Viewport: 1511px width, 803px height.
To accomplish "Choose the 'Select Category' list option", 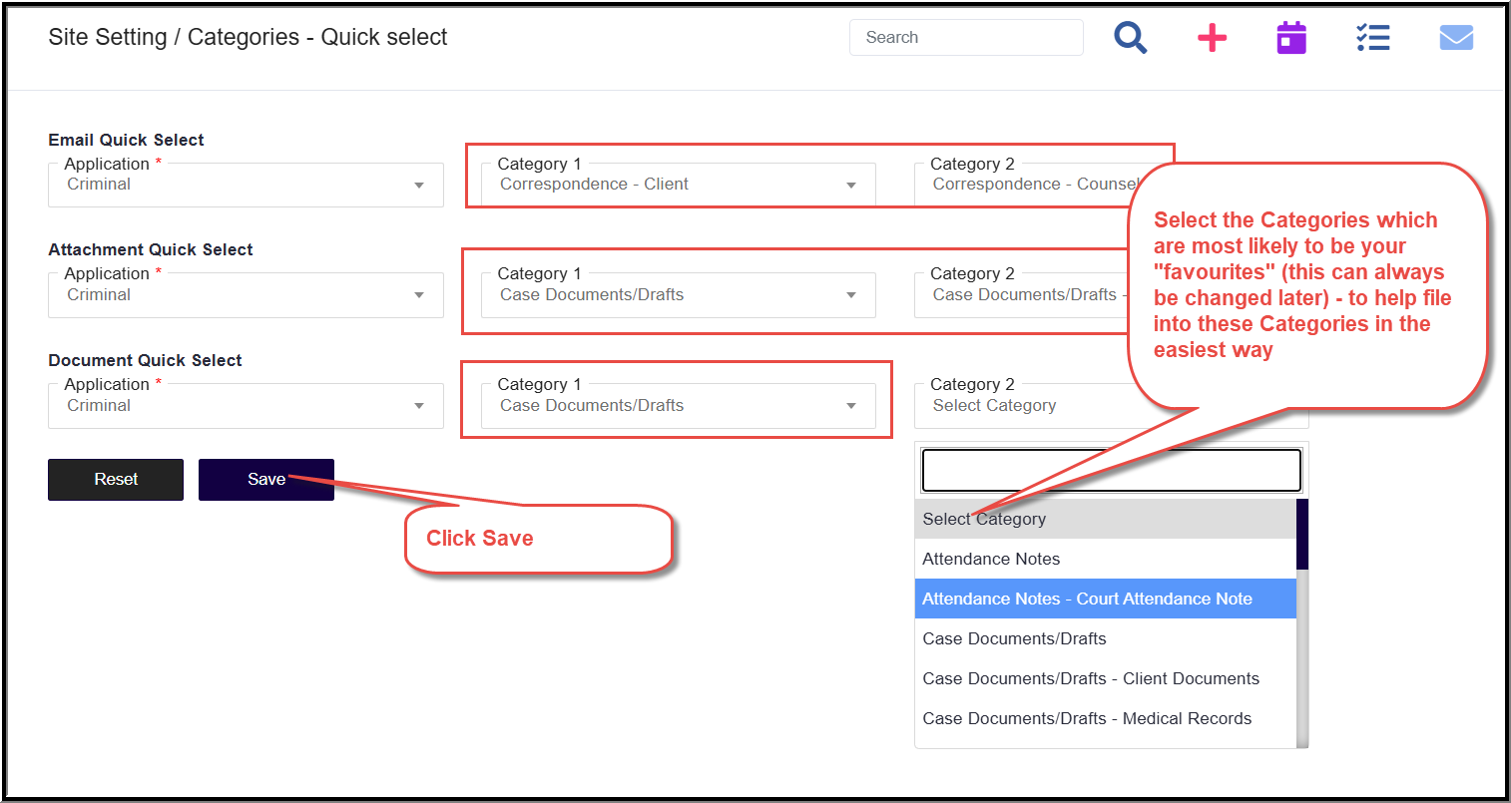I will coord(1105,519).
